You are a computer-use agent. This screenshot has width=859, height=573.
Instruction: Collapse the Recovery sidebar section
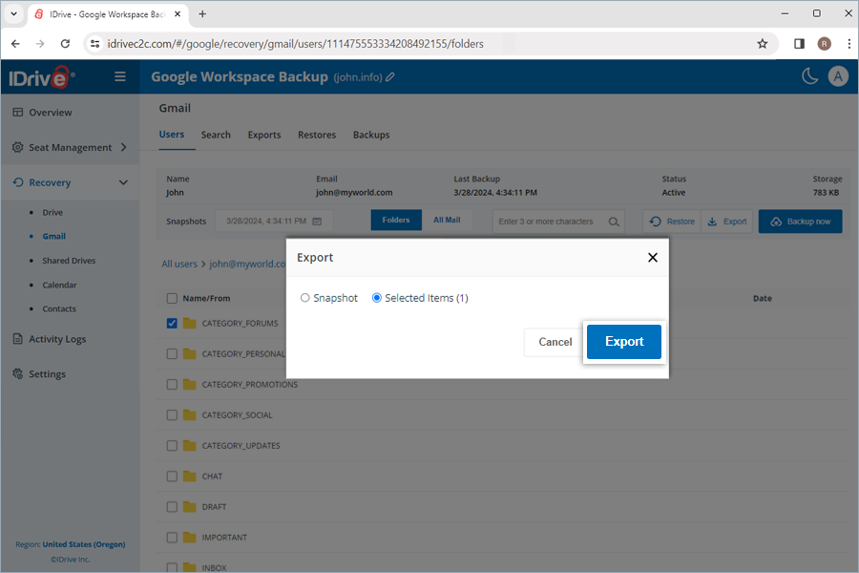pos(122,182)
